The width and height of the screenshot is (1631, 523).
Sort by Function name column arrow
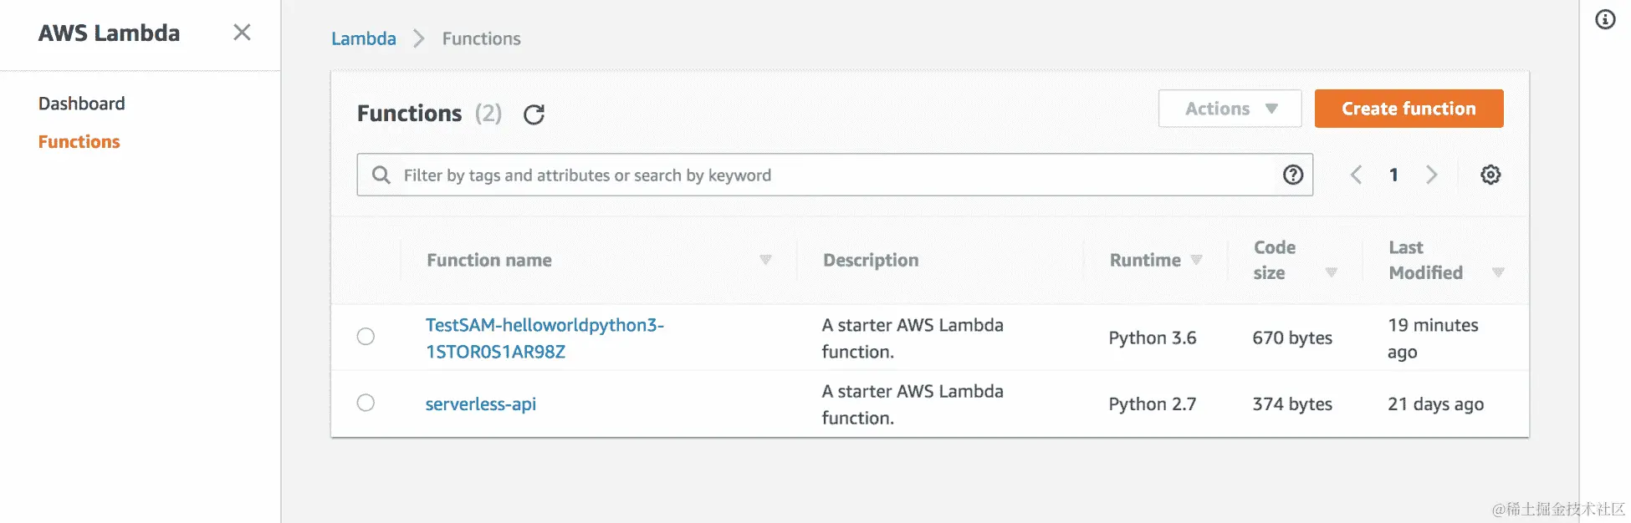(764, 260)
